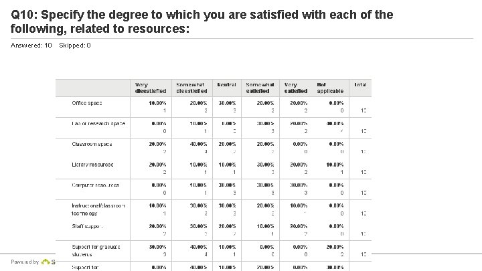The width and height of the screenshot is (482, 271).
Task: Click the 'Instructional/classroom technology' row label
Action: [99, 209]
